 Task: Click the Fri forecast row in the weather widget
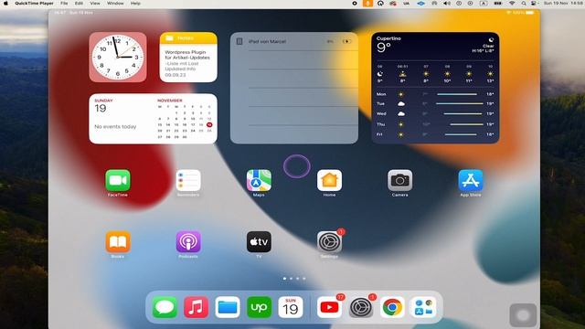pos(435,134)
